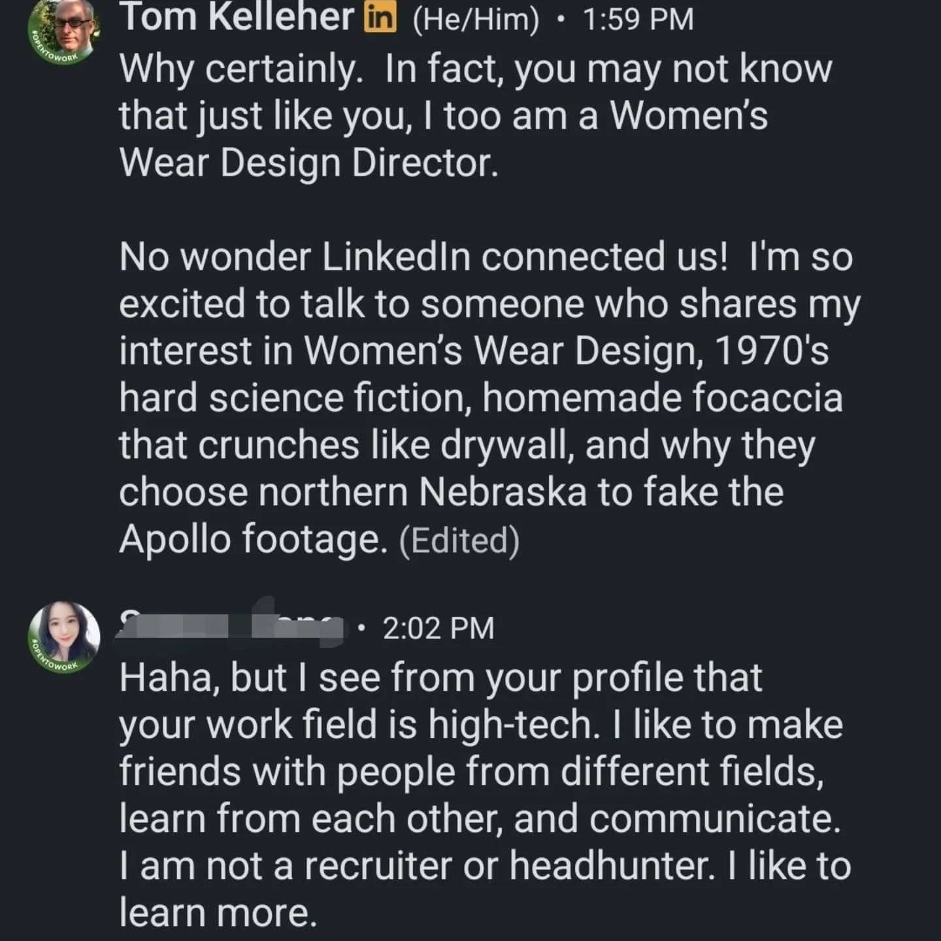
Task: Select the 'Haha, but I see' reply message
Action: click(485, 795)
